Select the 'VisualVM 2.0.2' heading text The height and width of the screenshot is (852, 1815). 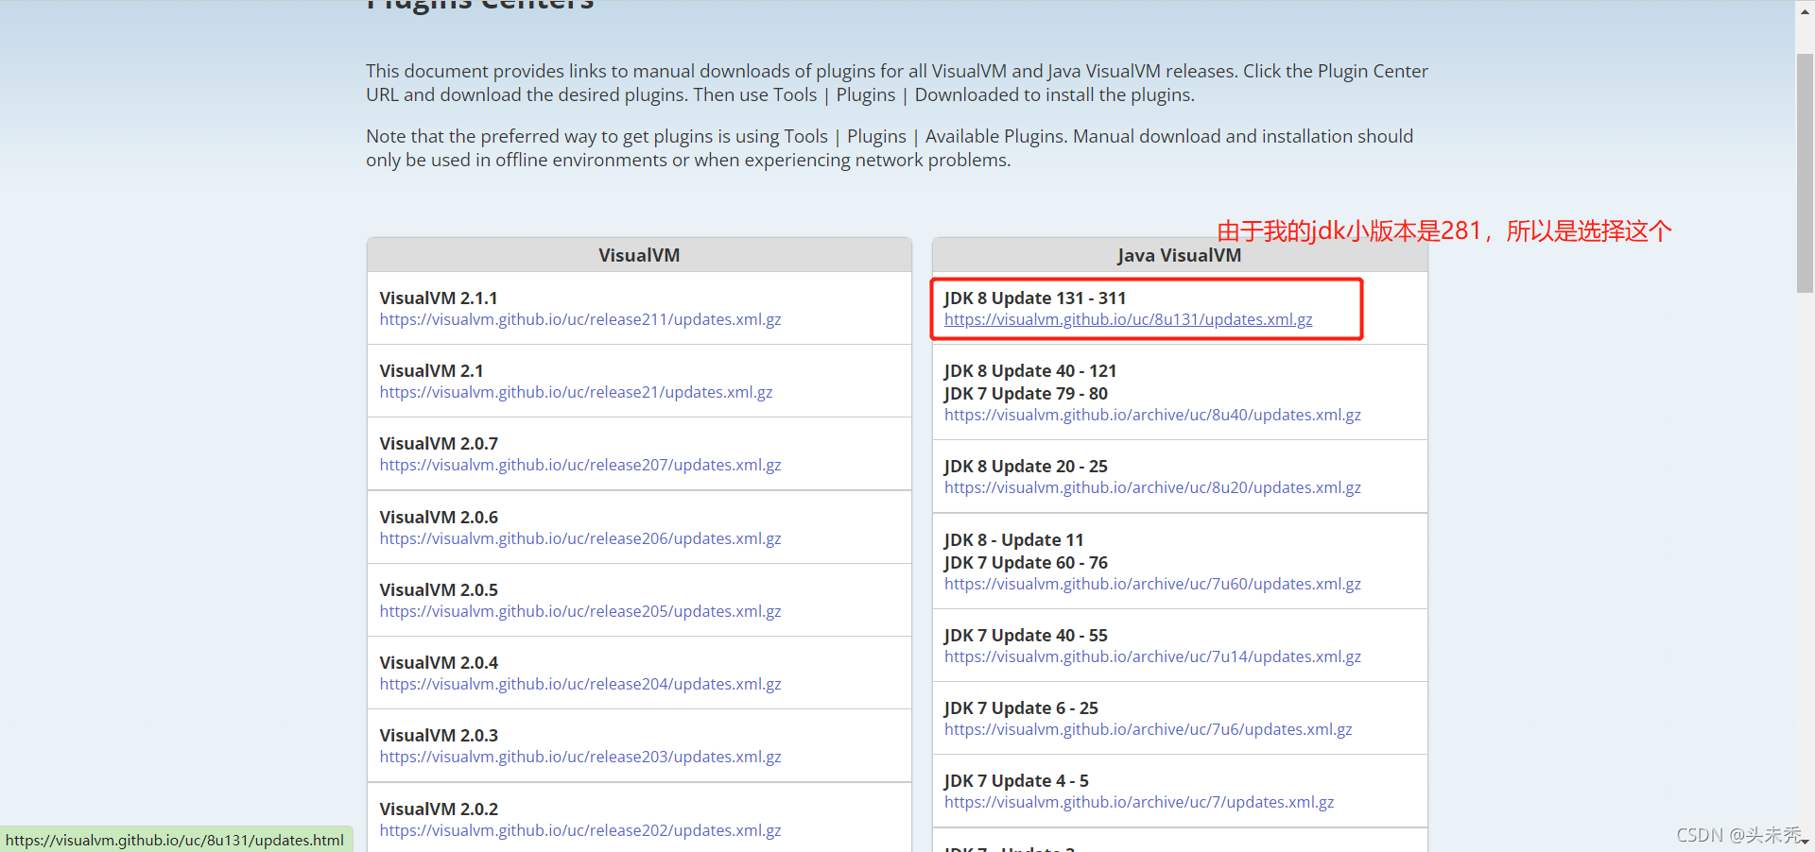pyautogui.click(x=439, y=809)
